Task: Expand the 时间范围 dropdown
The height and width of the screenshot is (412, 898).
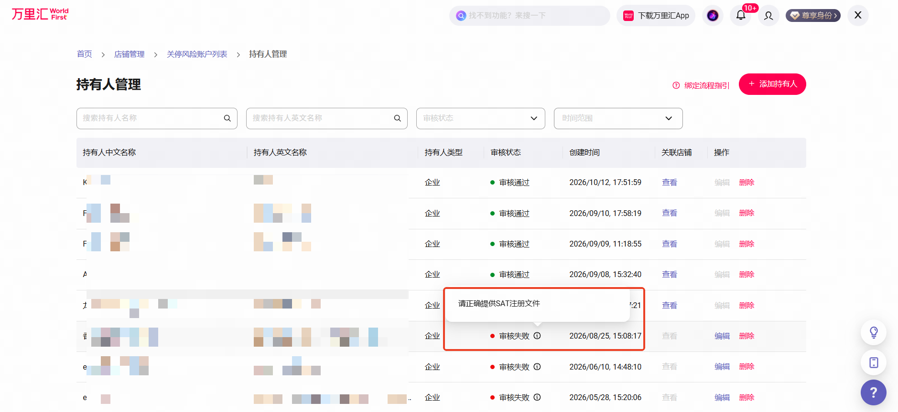Action: coord(618,118)
